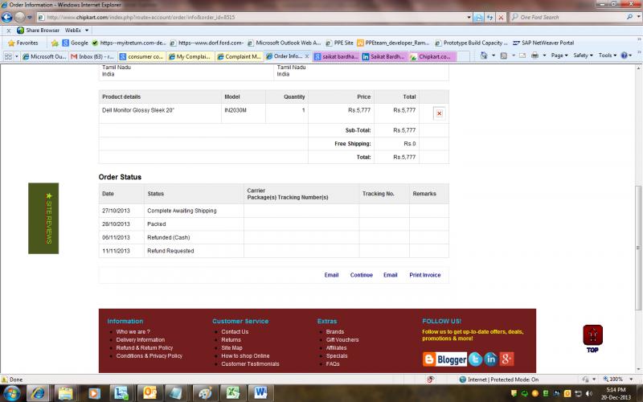
Task: Click the Continue link
Action: pyautogui.click(x=361, y=275)
